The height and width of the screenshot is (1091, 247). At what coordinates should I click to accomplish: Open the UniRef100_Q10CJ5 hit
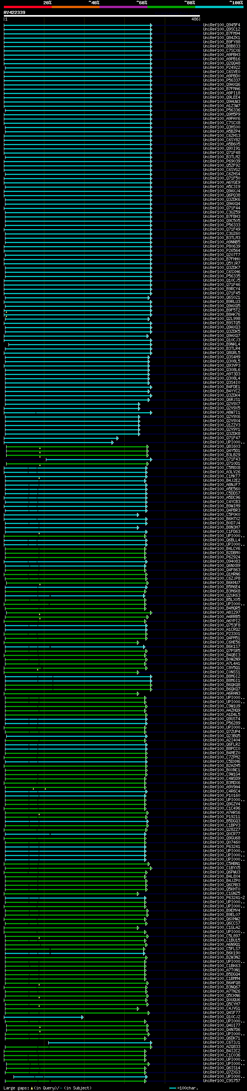pyautogui.click(x=222, y=280)
